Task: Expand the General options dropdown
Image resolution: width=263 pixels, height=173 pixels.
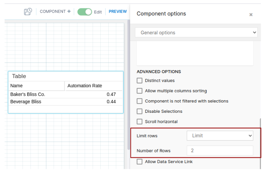Action: point(196,33)
